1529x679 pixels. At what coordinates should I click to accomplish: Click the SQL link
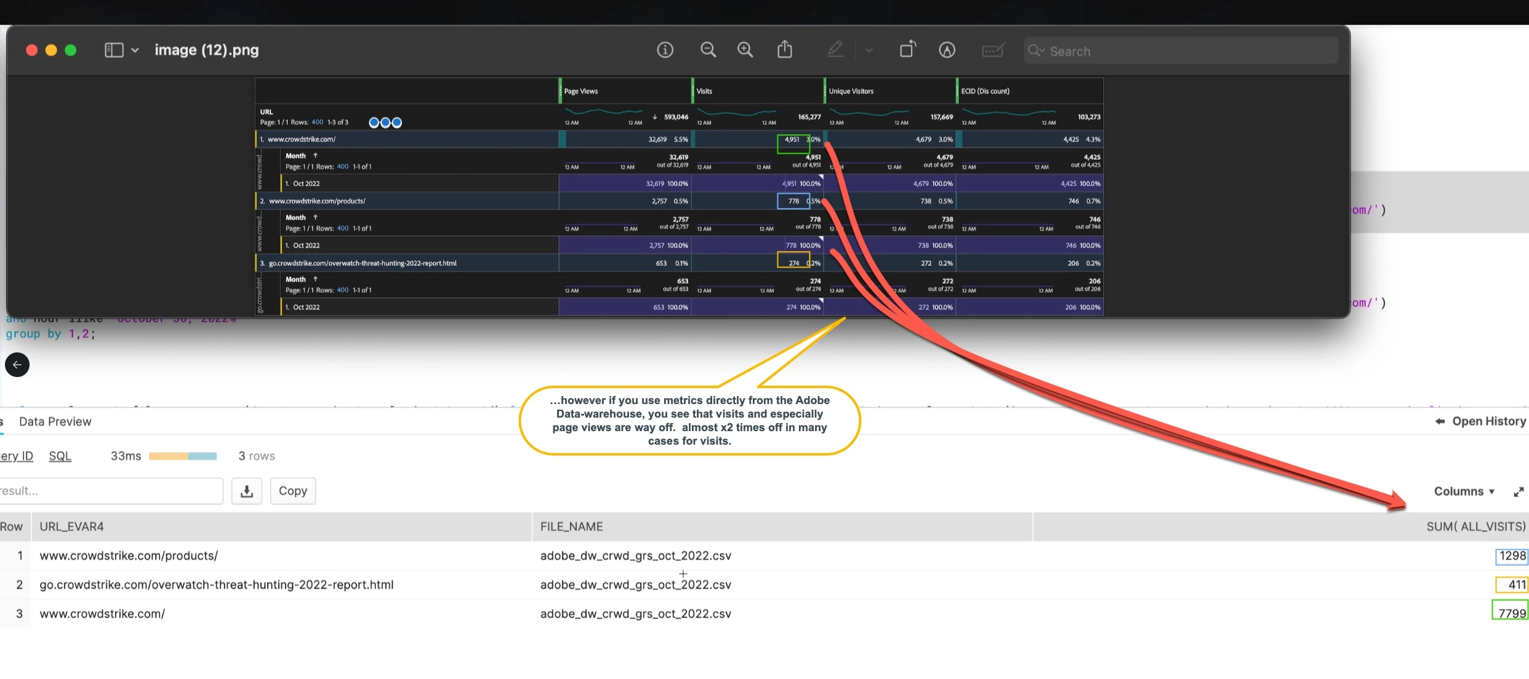pos(60,456)
